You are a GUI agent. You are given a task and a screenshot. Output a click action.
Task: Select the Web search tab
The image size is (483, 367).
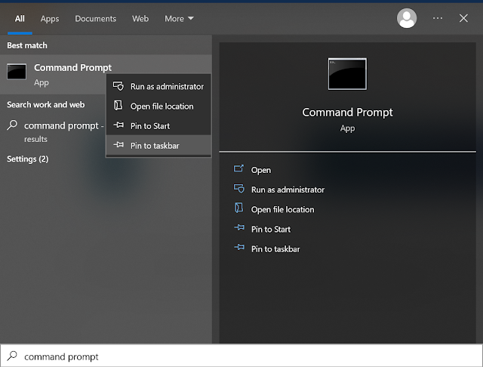coord(140,19)
